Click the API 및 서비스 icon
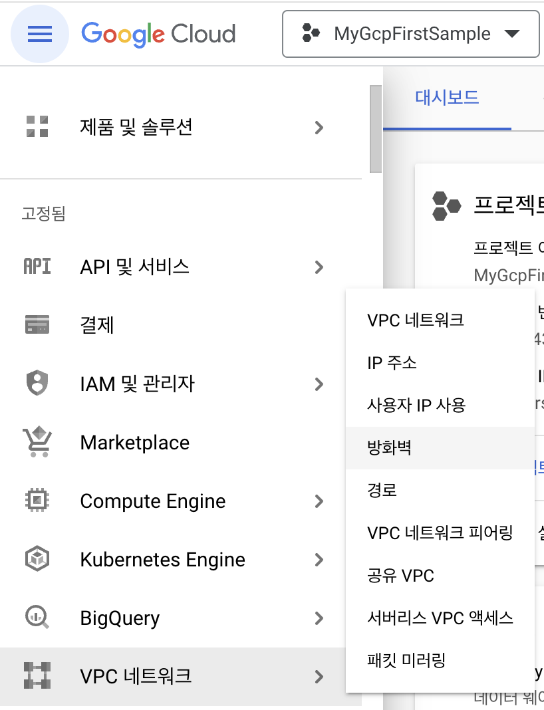The height and width of the screenshot is (710, 544). (37, 266)
